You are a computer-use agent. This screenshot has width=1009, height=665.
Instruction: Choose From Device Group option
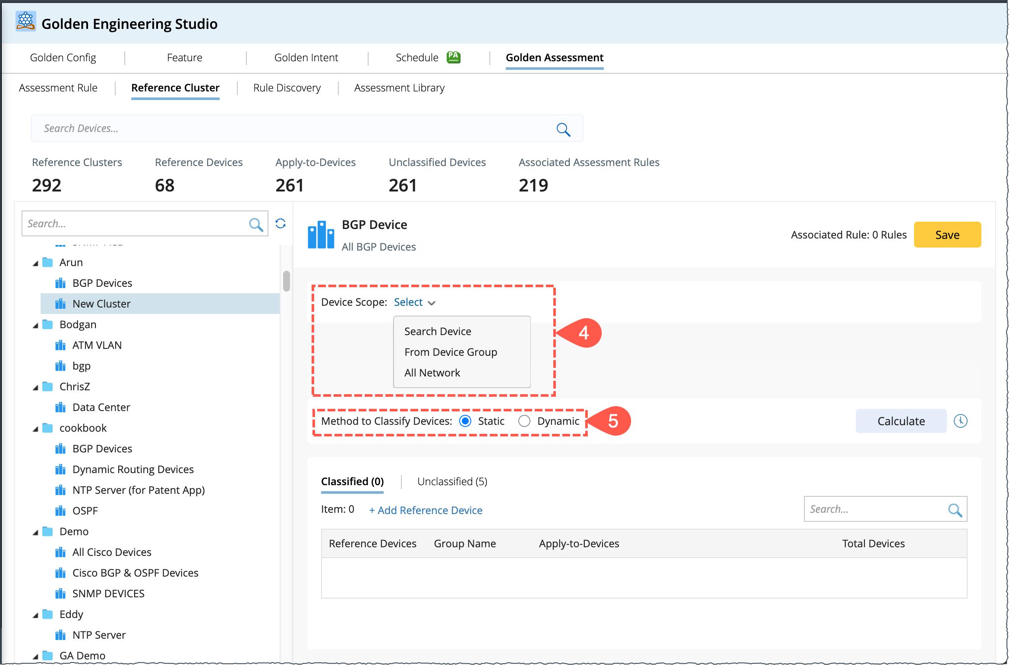(x=451, y=352)
